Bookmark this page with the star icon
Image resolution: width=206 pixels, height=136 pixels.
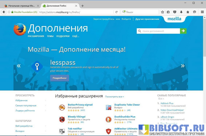coord(163,12)
